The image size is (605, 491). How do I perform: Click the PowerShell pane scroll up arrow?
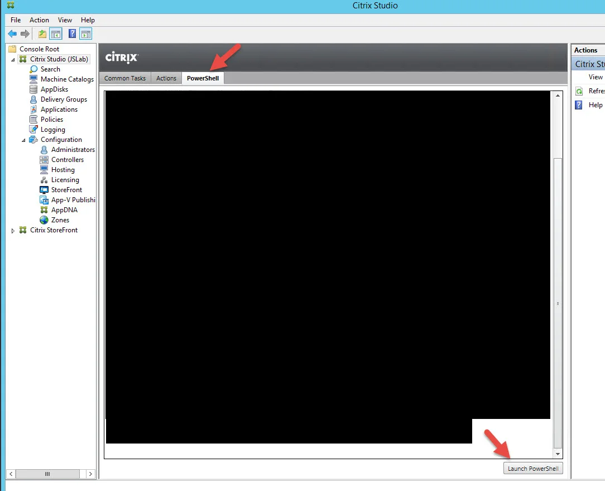click(x=558, y=96)
